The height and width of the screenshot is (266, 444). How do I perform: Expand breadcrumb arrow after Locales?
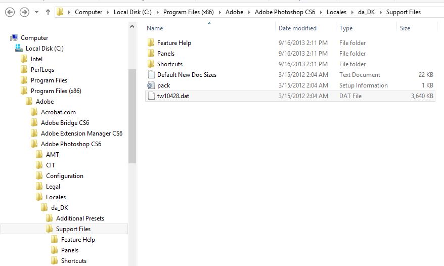(352, 12)
